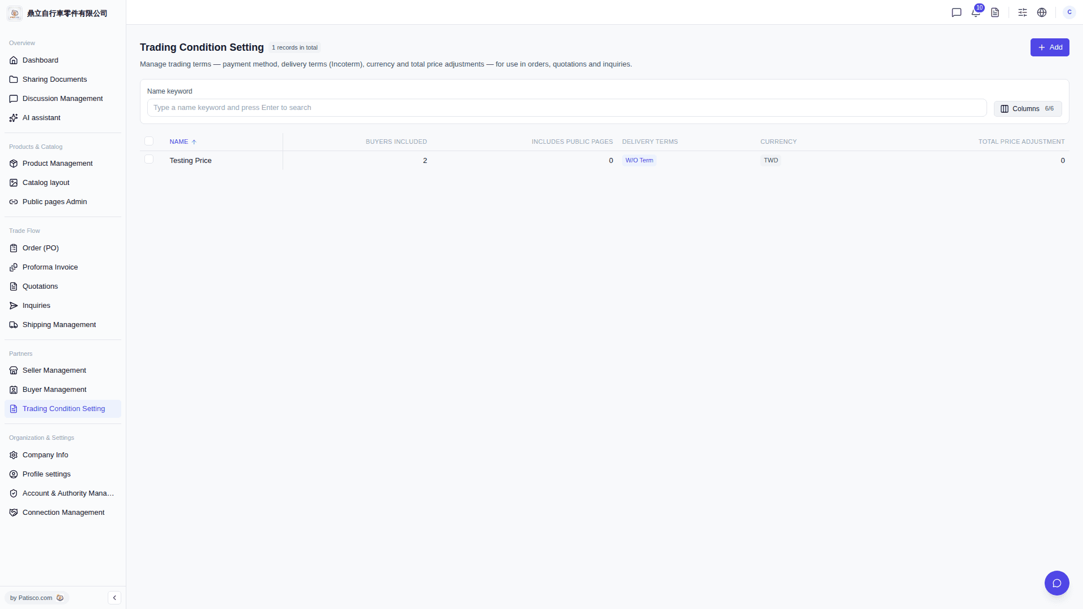Check the Testing Price row checkbox
Viewport: 1083px width, 609px height.
coord(149,160)
